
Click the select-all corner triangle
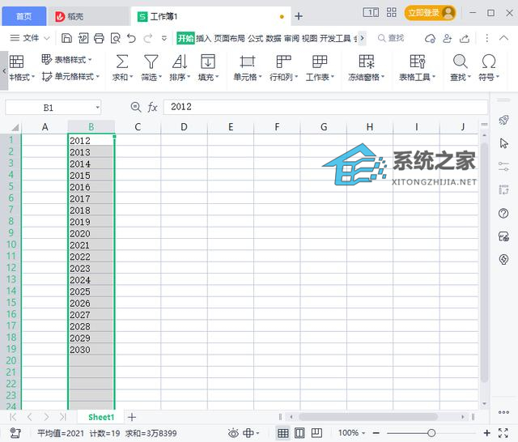tap(15, 127)
